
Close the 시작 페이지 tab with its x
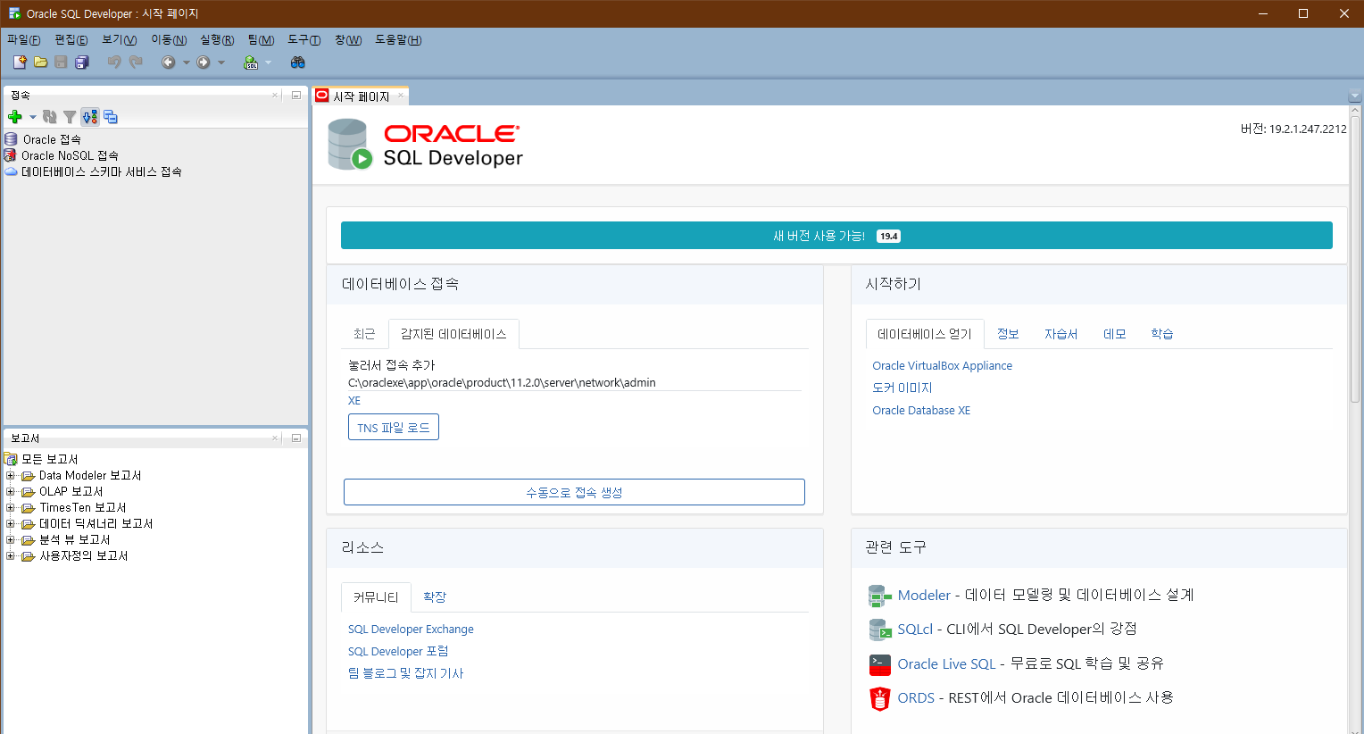pos(401,96)
